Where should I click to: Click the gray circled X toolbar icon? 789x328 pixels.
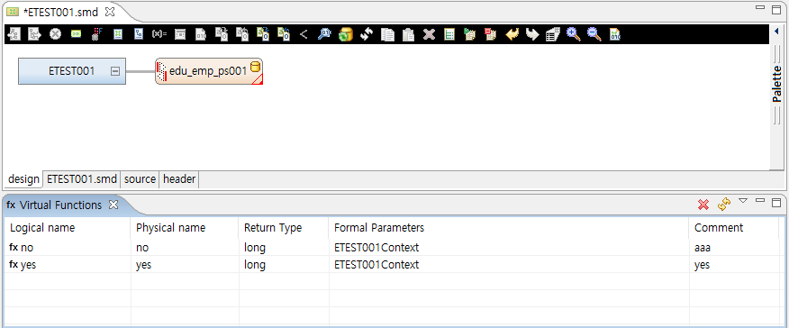55,34
